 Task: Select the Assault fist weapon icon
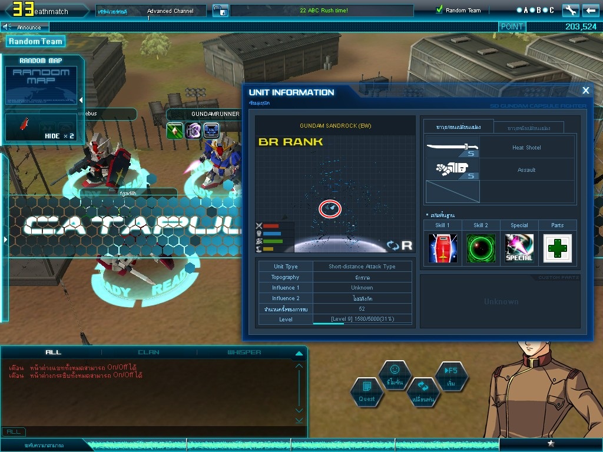tap(453, 169)
